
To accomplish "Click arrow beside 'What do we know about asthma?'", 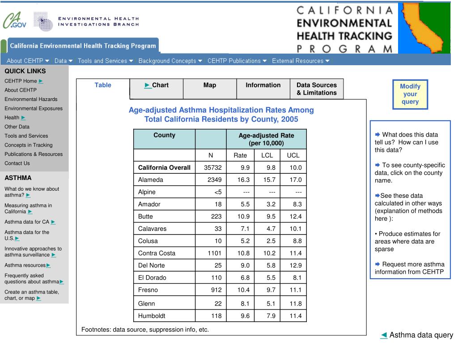I will coord(28,196).
